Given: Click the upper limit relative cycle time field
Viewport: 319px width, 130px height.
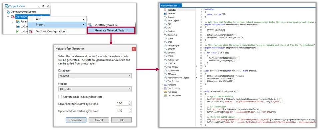Looking at the screenshot, I should 122,111.
